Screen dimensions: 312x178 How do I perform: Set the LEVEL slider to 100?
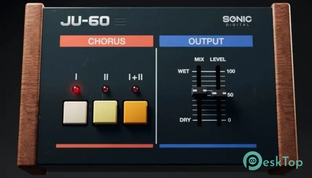point(218,71)
